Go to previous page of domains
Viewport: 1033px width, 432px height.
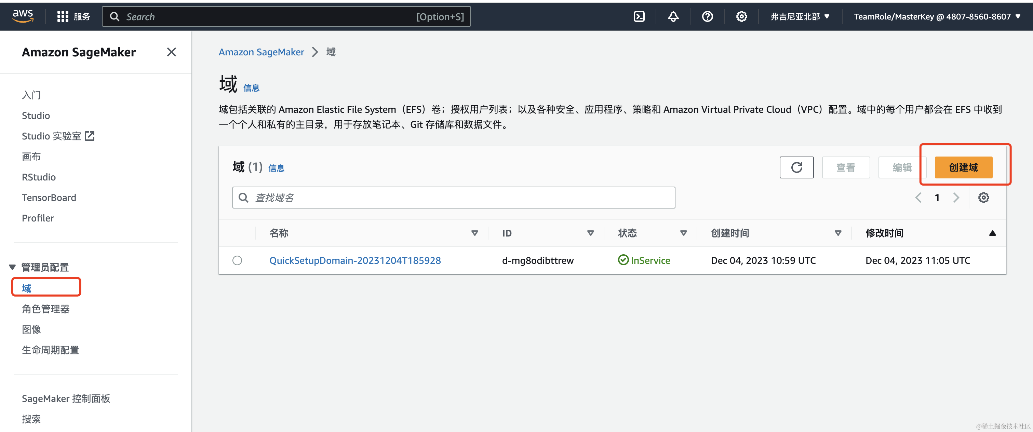[x=918, y=197]
